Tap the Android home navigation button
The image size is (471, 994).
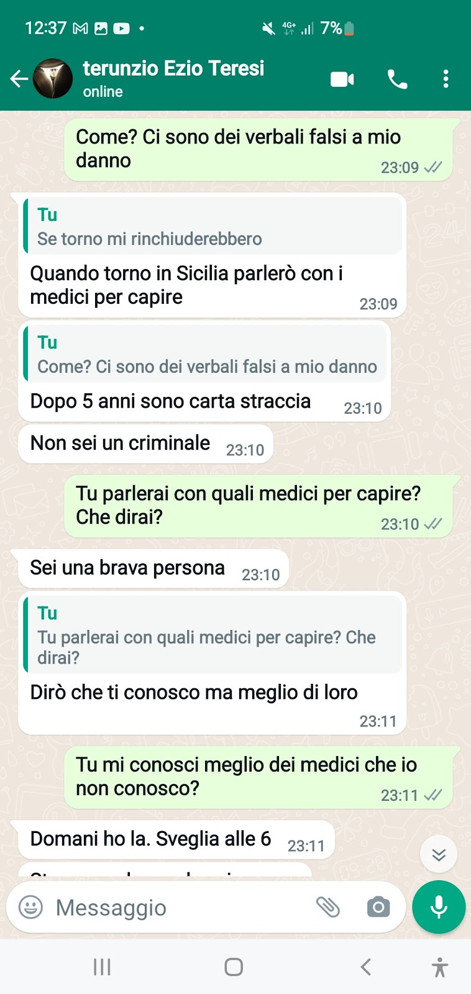pos(234,967)
